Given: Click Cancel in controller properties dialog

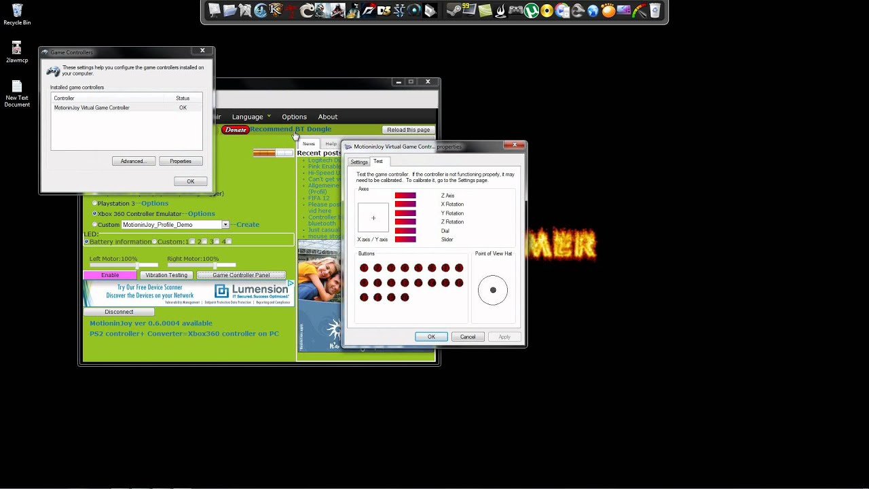Looking at the screenshot, I should [468, 337].
